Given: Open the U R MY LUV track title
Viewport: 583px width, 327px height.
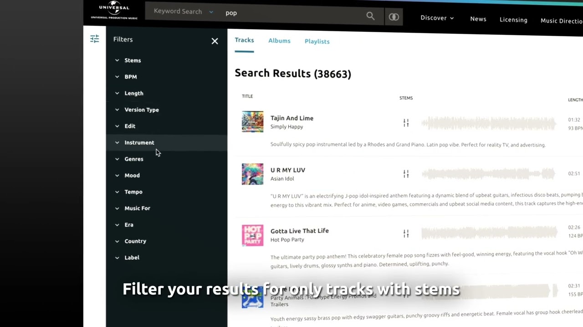Looking at the screenshot, I should coord(288,170).
